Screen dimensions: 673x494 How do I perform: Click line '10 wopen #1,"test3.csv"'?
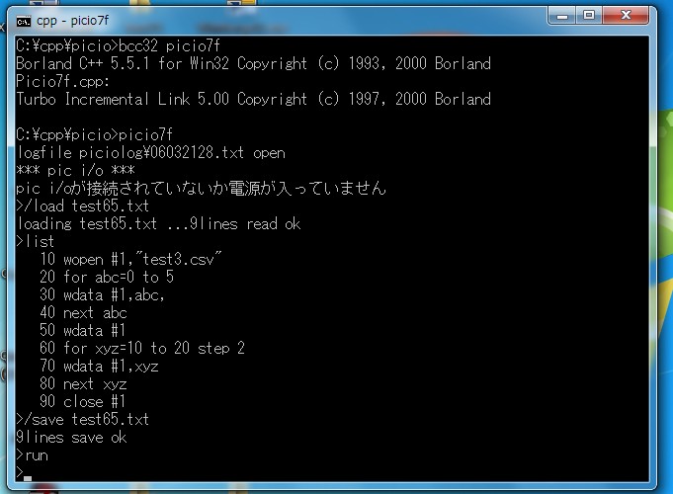(130, 259)
